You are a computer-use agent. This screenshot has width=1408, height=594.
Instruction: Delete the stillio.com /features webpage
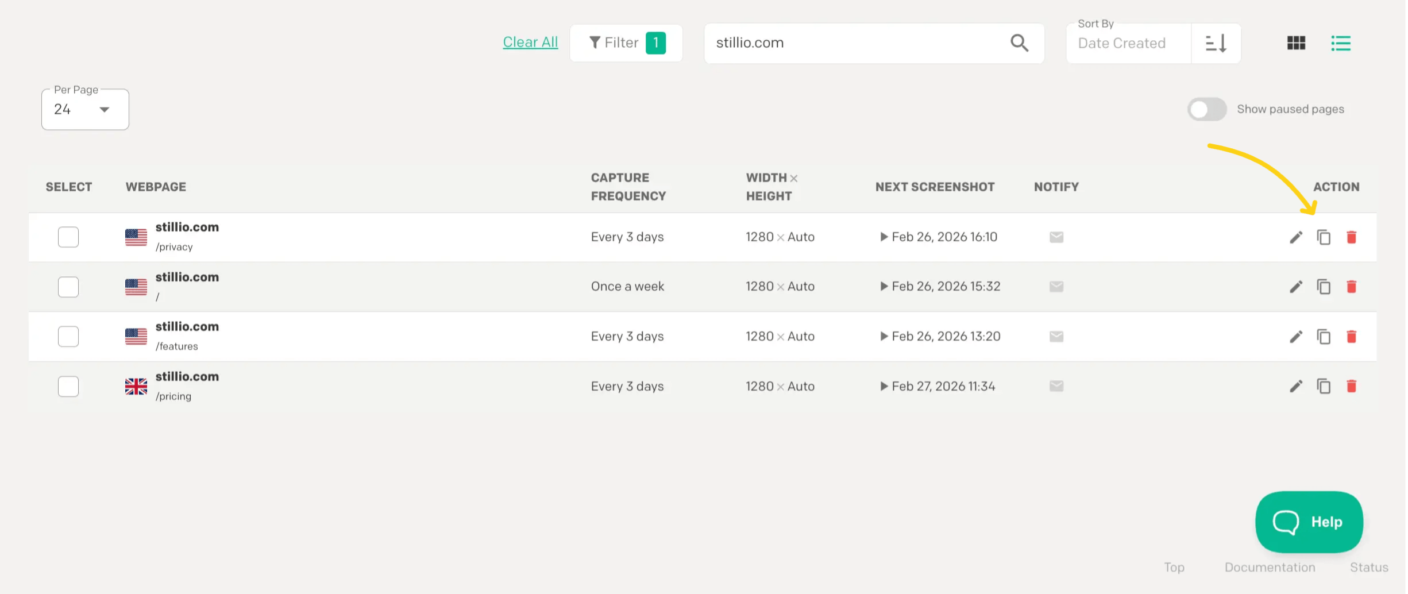(1351, 336)
